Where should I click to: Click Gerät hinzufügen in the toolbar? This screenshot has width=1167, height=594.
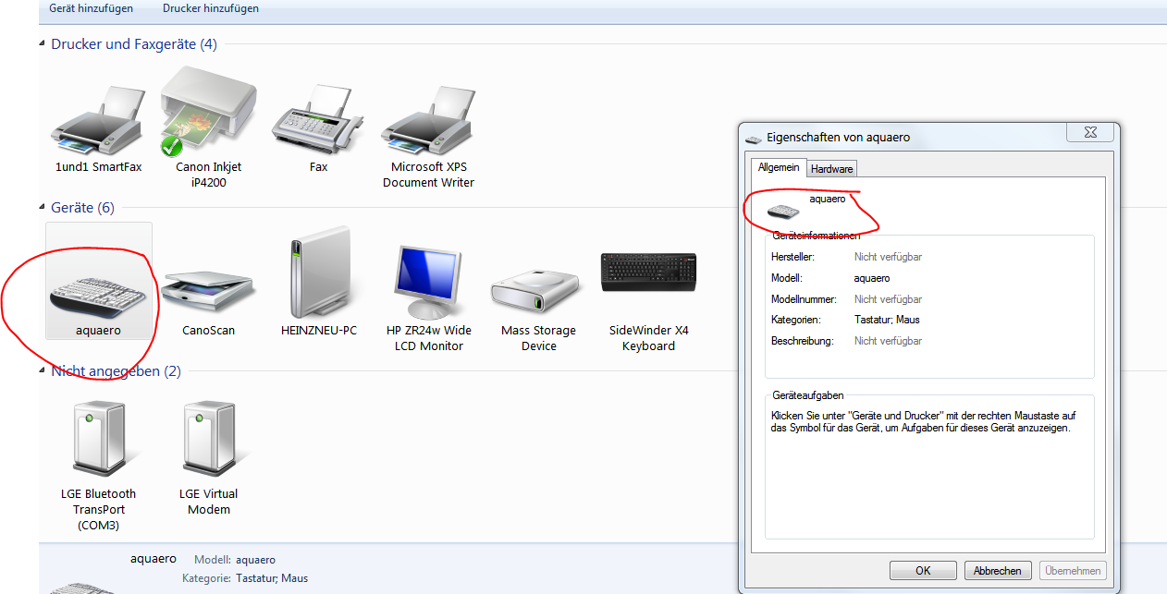[x=91, y=8]
